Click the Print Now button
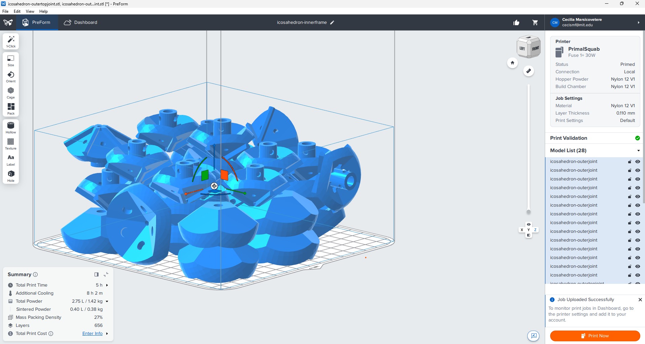 tap(595, 336)
